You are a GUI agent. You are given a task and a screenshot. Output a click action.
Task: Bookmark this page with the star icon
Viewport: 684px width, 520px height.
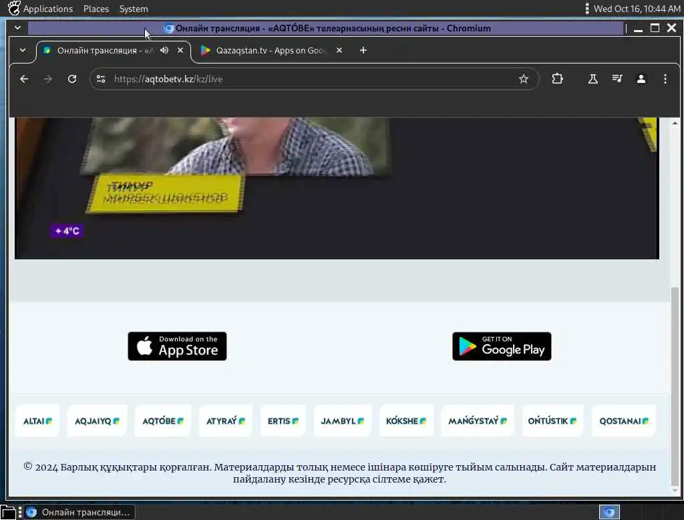[x=524, y=79]
